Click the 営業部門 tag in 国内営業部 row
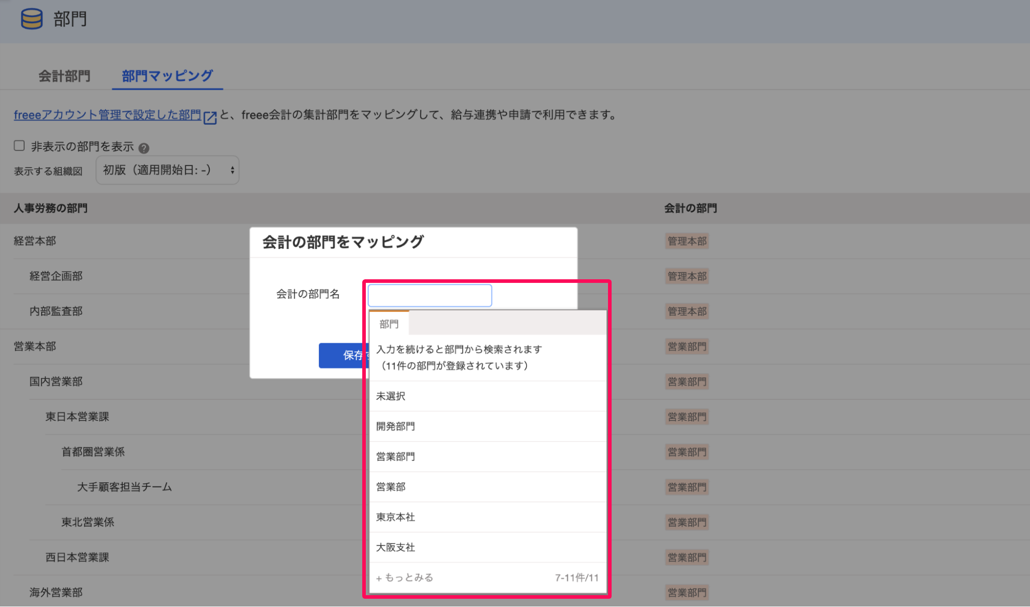This screenshot has height=607, width=1030. [687, 382]
